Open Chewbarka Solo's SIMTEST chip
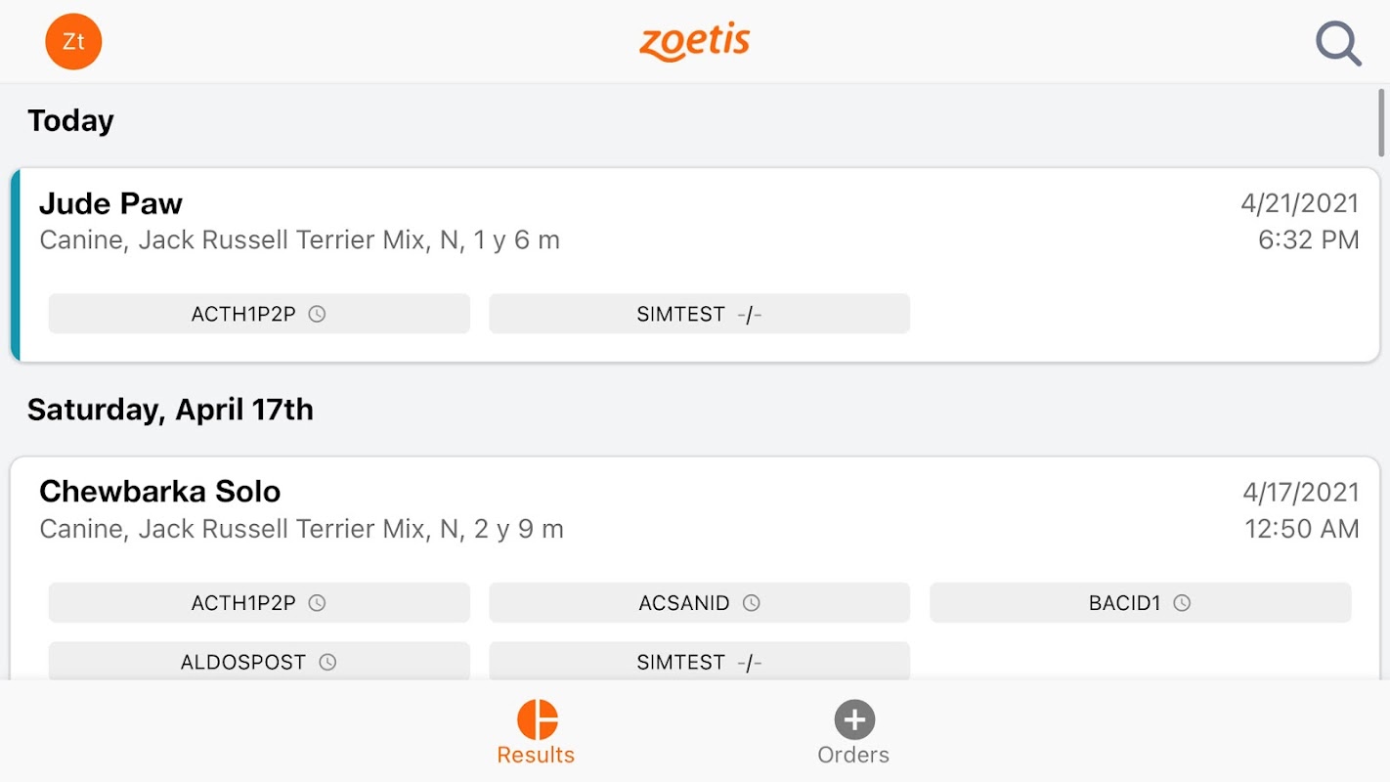Screen dimensions: 1390x782 click(700, 662)
